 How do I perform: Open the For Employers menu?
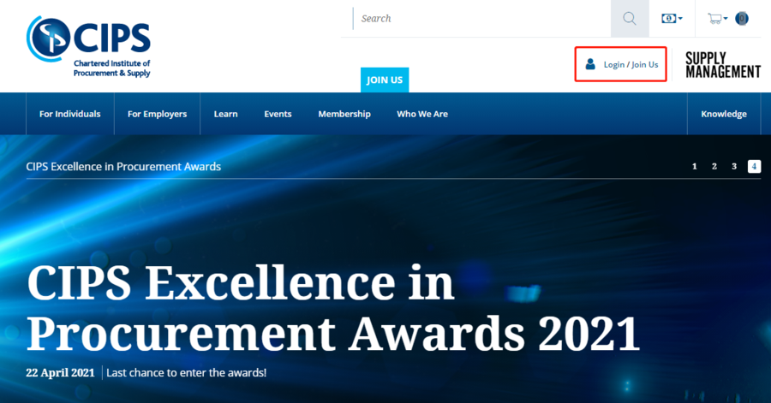[x=157, y=114]
